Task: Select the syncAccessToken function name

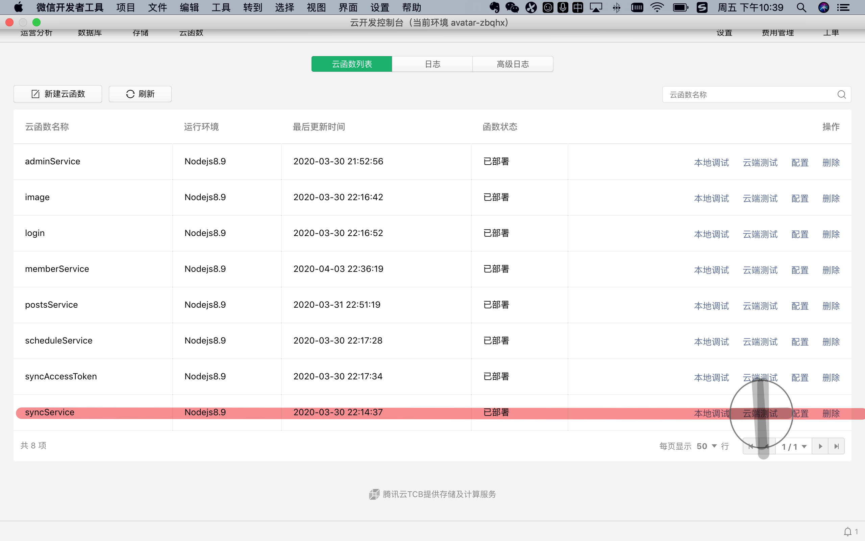Action: [61, 376]
